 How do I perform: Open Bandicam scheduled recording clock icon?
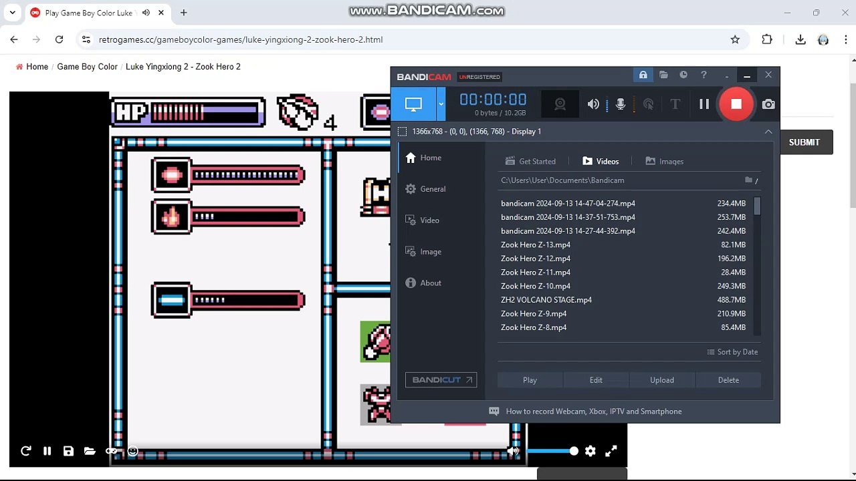point(683,75)
